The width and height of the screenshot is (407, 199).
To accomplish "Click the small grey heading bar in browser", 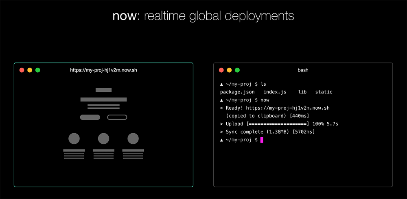I will click(103, 90).
